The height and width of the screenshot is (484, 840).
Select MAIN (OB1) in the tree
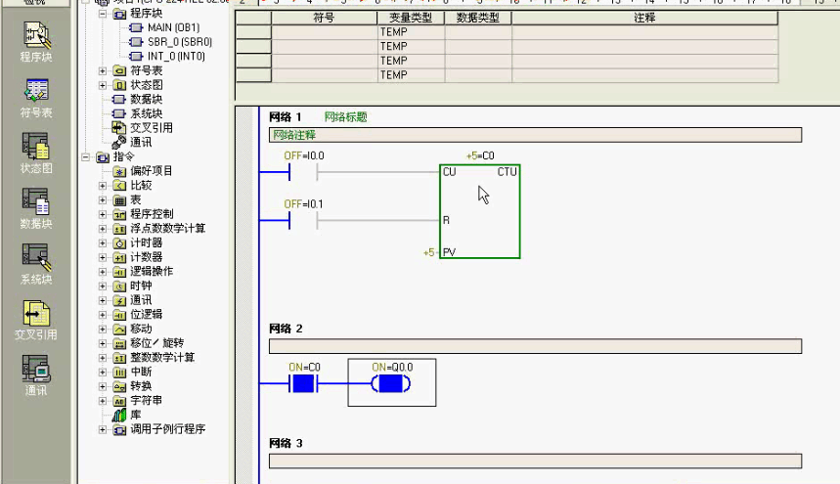(173, 27)
